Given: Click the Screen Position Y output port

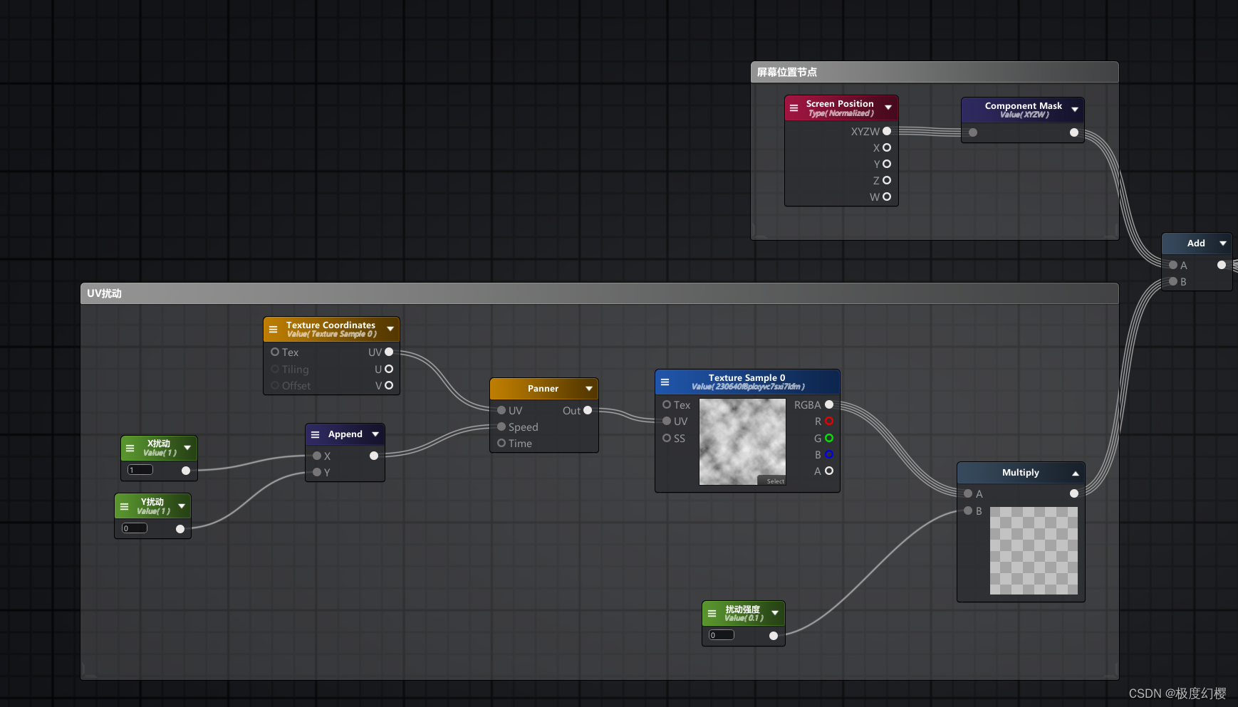Looking at the screenshot, I should tap(887, 164).
